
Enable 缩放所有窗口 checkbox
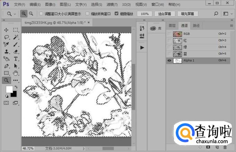[87, 14]
